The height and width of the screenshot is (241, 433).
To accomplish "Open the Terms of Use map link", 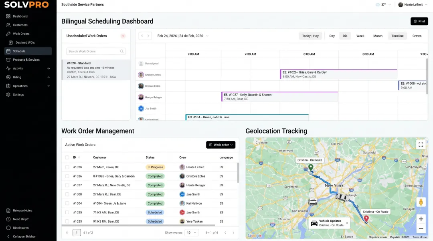I will click(x=419, y=237).
